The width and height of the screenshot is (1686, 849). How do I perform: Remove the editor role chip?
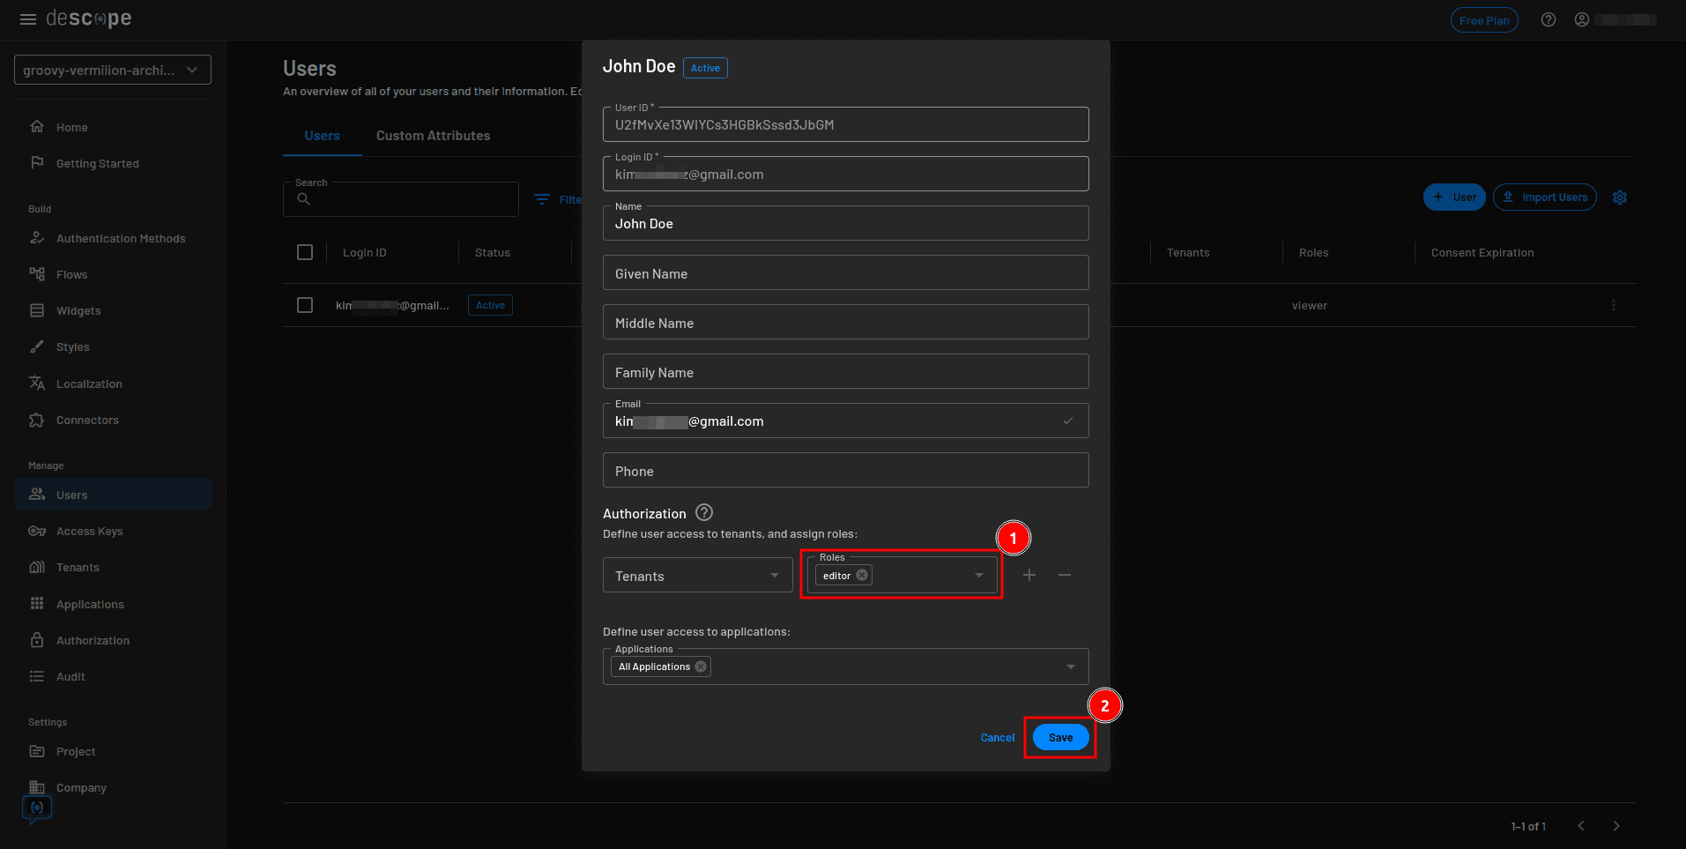click(862, 575)
